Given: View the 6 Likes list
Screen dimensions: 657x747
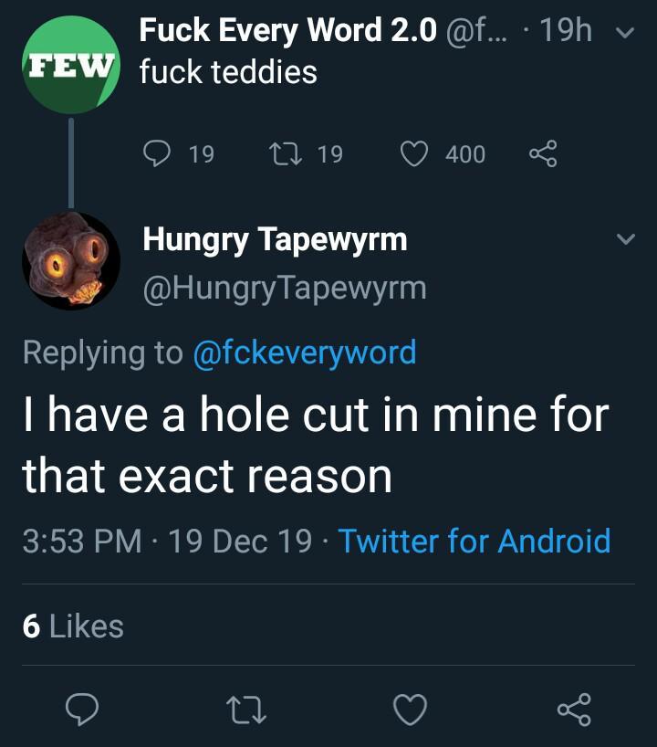Looking at the screenshot, I should pos(73,626).
